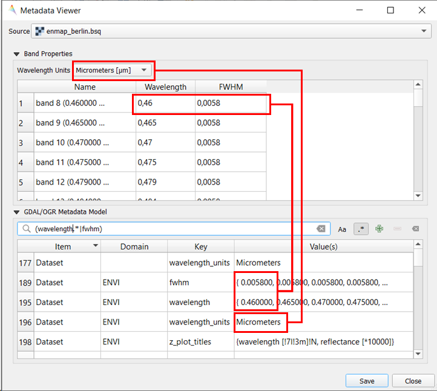Viewport: 437px width, 391px height.
Task: Select the band 8 name cell
Action: [x=85, y=103]
